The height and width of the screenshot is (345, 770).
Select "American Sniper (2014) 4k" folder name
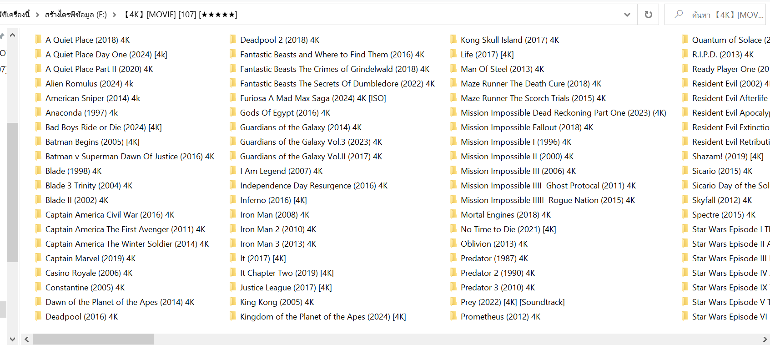click(x=93, y=98)
